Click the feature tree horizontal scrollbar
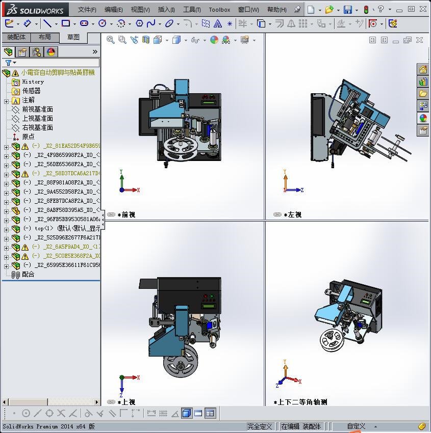Screen dimensions: 431x433 [x=50, y=402]
